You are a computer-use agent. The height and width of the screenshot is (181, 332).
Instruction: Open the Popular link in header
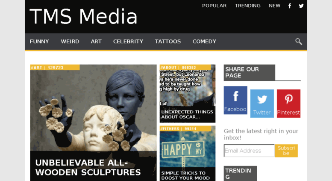point(214,6)
